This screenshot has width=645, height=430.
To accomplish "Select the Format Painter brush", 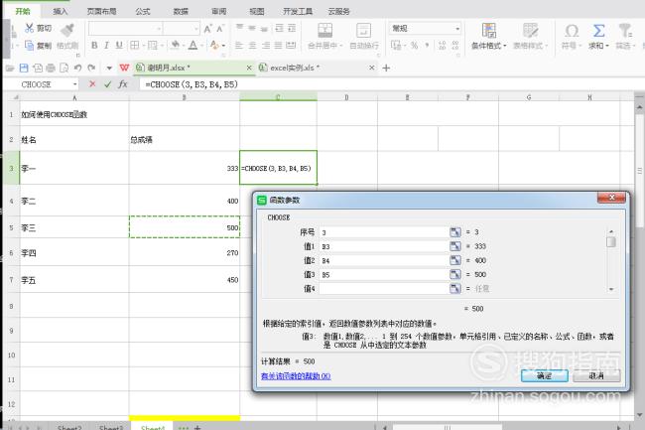I will (67, 30).
